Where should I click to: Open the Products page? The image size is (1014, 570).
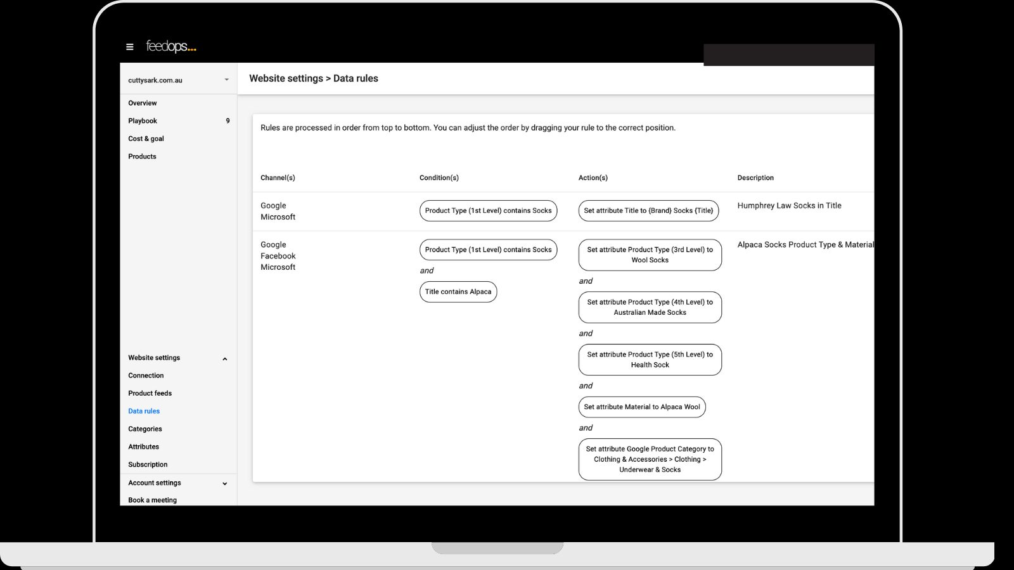click(x=142, y=156)
